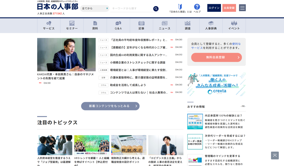Click the エビデンス至上主義 topic thumbnail
The width and height of the screenshot is (284, 166).
pos(166,145)
